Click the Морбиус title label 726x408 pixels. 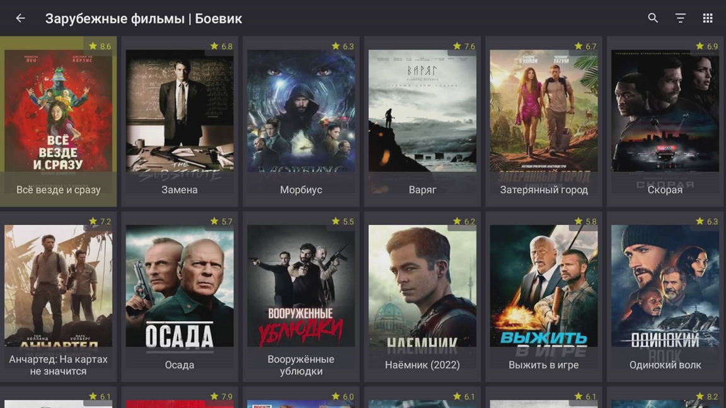pos(301,190)
